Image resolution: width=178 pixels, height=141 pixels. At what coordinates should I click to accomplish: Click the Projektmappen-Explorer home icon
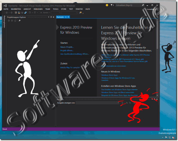pos(15,21)
